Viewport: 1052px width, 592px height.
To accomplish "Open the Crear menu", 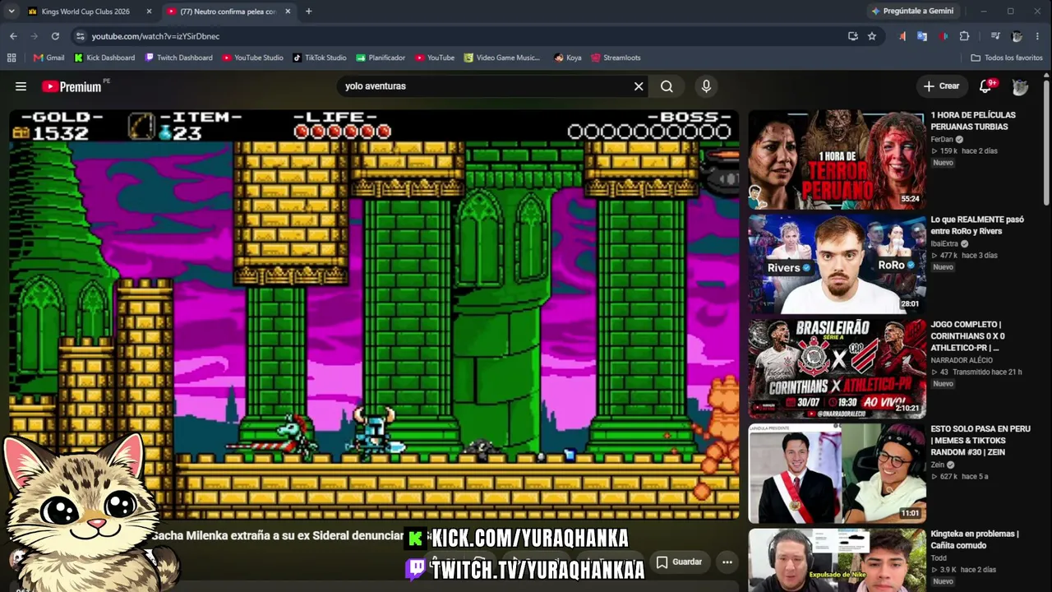I will point(941,86).
